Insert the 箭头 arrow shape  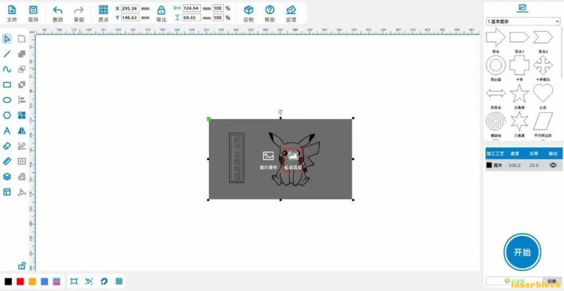tap(496, 37)
